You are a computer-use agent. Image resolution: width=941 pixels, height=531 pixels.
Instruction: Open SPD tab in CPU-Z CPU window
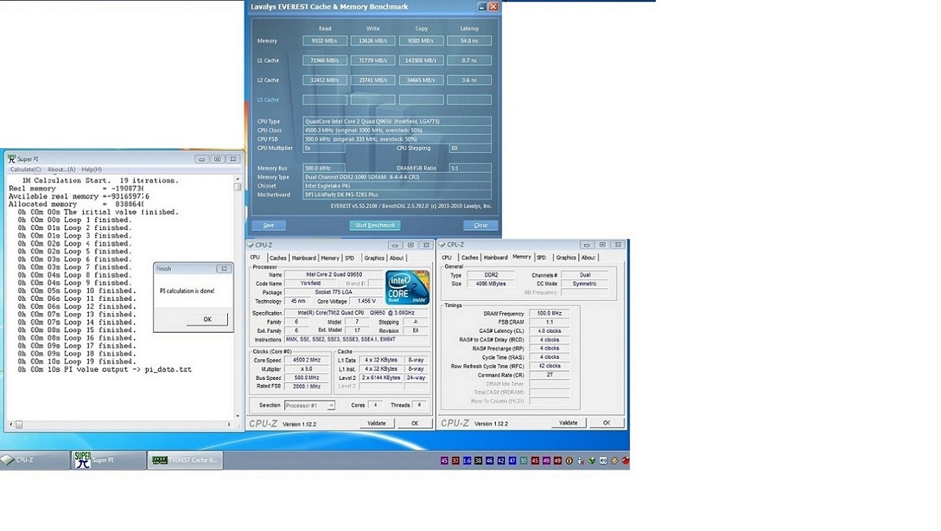pos(349,258)
